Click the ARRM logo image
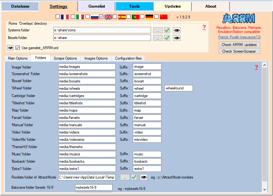The image size is (273, 196). coord(239,18)
